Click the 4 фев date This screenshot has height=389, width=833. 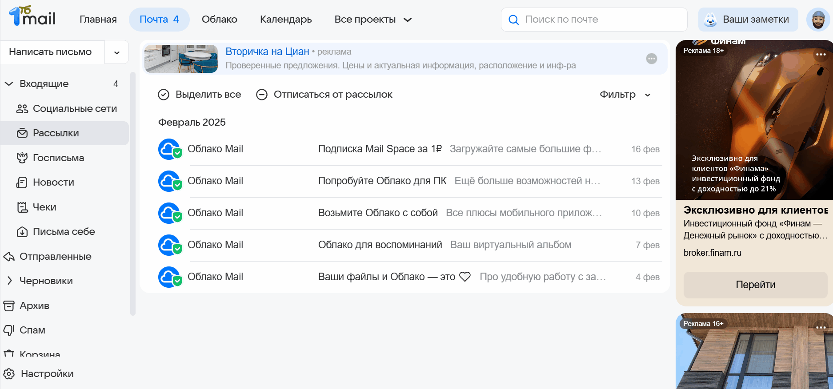(x=648, y=277)
